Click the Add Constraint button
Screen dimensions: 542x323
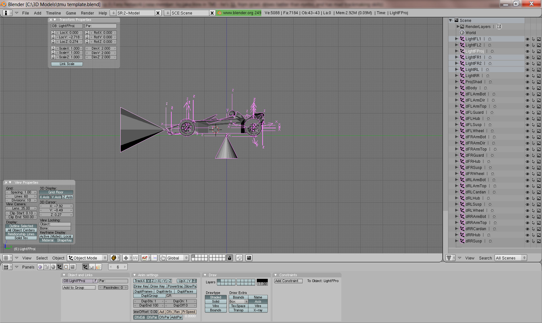click(288, 281)
